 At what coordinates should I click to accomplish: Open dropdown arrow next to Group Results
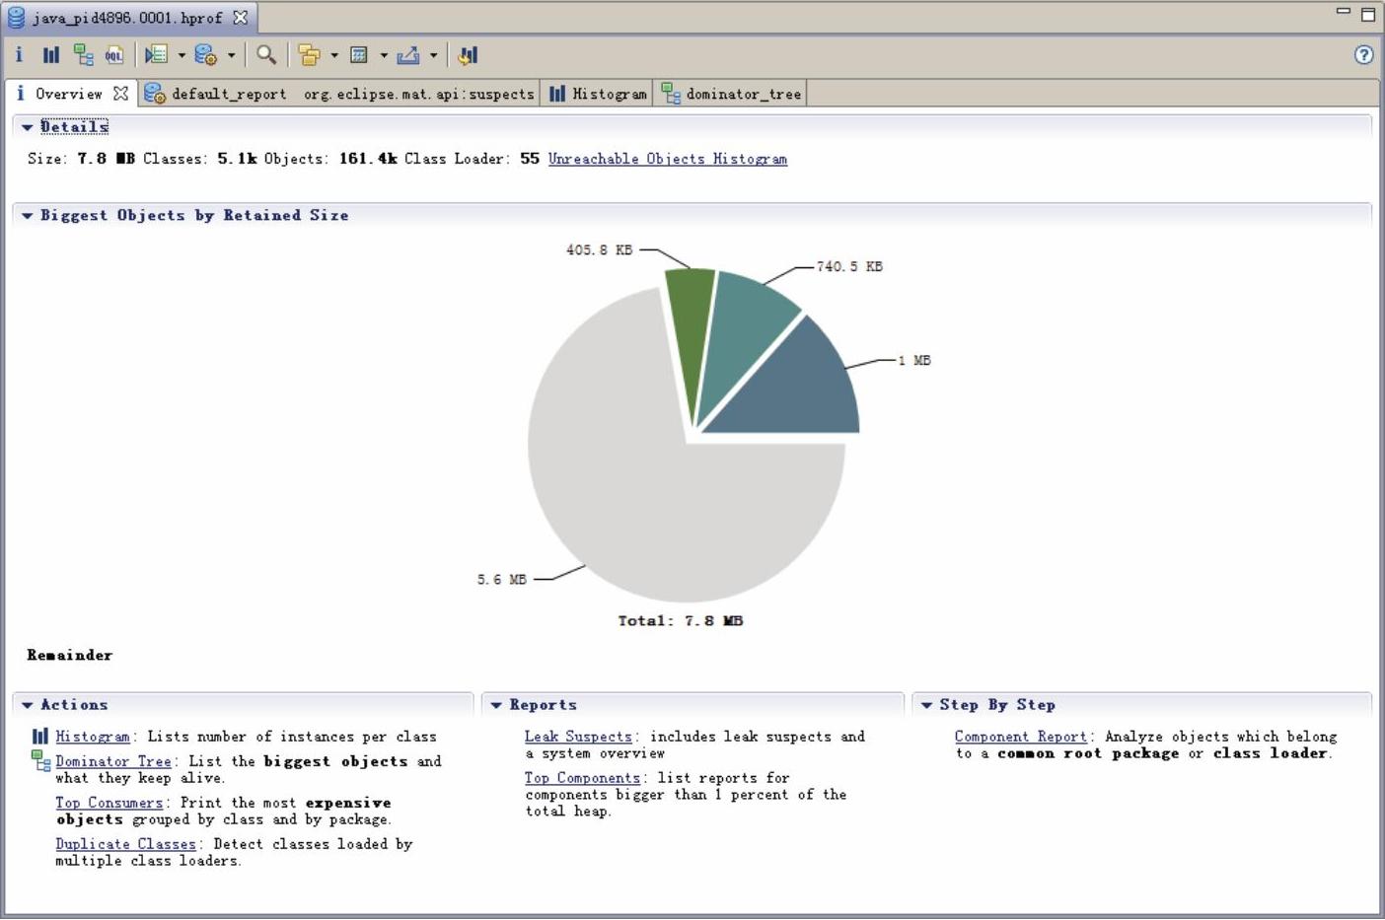click(334, 56)
